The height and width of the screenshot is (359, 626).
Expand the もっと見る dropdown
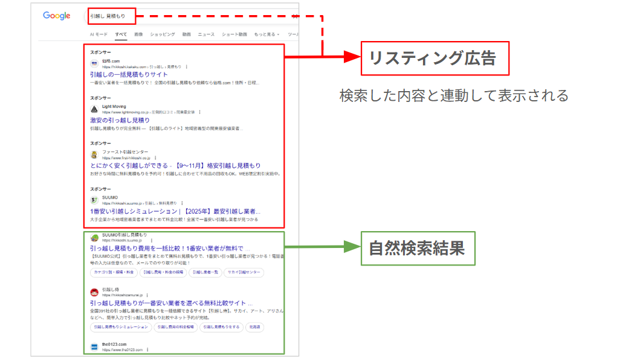pos(266,34)
